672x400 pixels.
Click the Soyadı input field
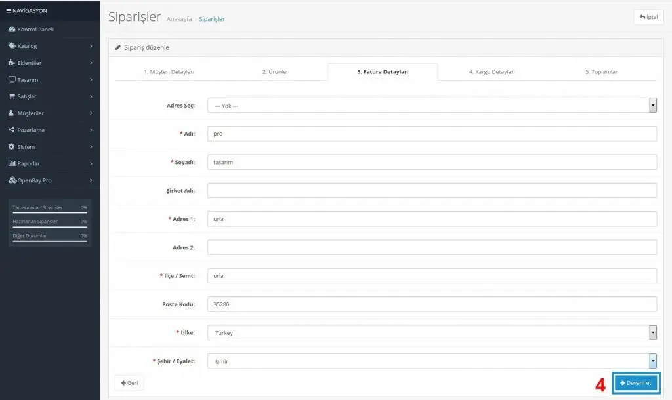coord(432,162)
